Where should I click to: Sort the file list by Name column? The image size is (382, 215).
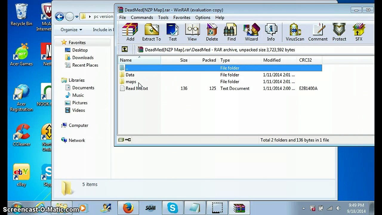click(139, 60)
